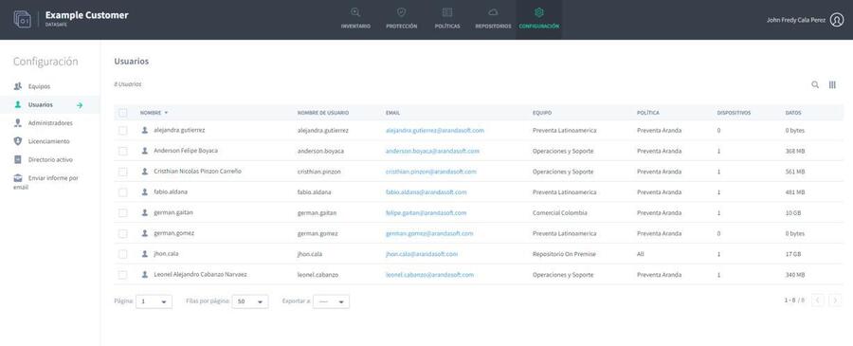Click user icon beside jhon.cala
The width and height of the screenshot is (853, 346).
click(x=145, y=254)
